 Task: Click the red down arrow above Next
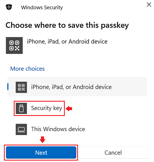pos(42,140)
